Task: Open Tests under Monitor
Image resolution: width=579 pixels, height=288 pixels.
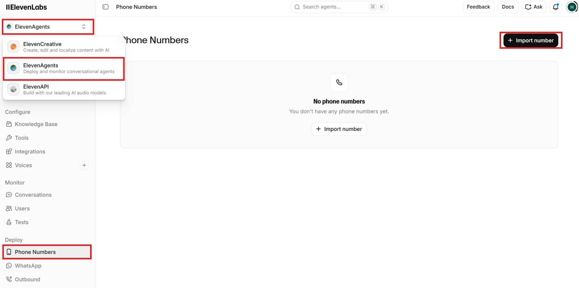Action: pos(47,222)
